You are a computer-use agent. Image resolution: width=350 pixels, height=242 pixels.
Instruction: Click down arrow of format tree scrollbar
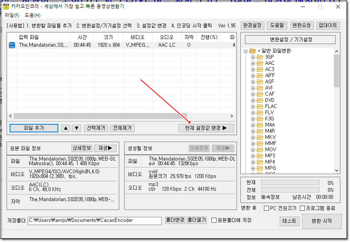tap(336, 171)
